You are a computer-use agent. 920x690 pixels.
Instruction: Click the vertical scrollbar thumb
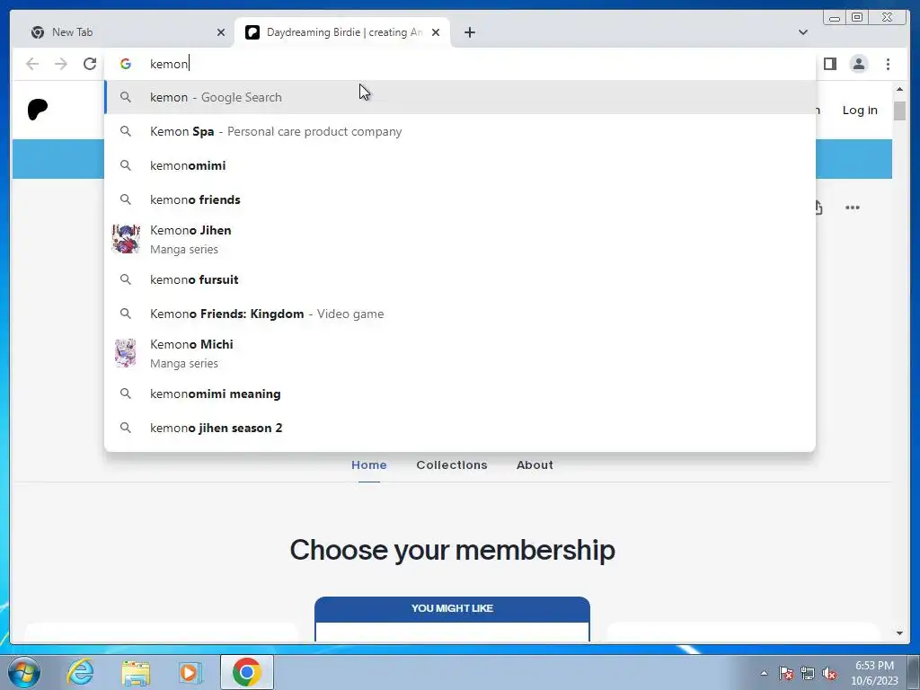click(899, 111)
